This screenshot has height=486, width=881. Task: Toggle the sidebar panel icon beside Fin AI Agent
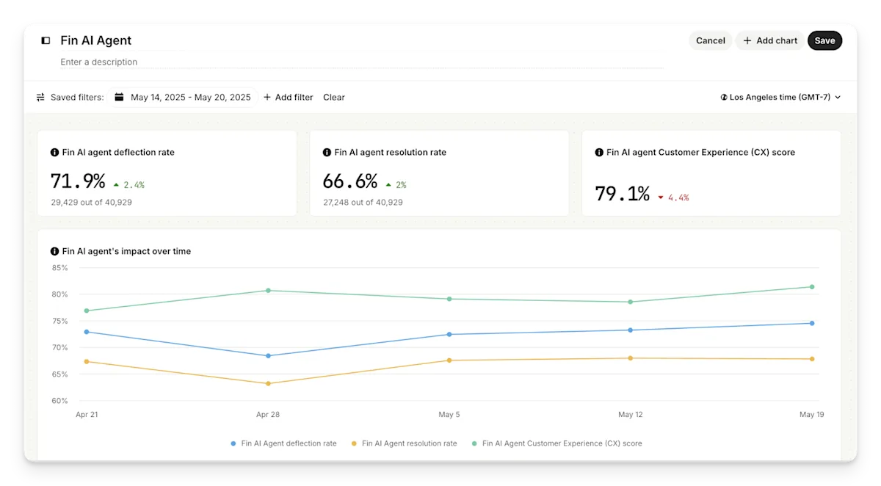click(46, 40)
